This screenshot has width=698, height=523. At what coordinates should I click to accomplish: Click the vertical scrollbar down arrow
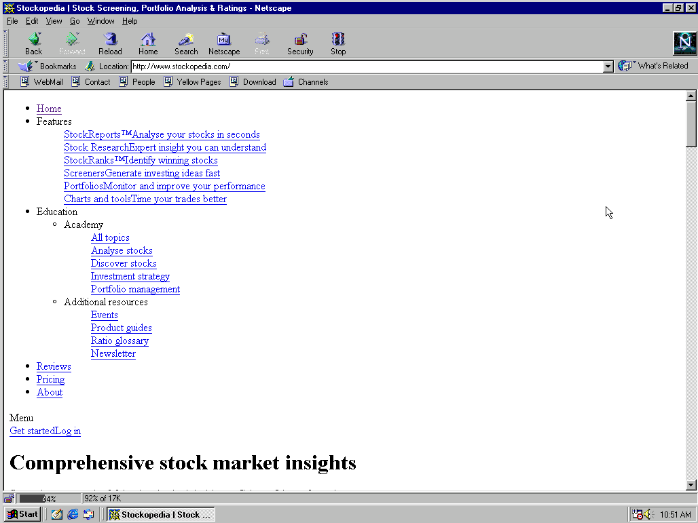[691, 485]
